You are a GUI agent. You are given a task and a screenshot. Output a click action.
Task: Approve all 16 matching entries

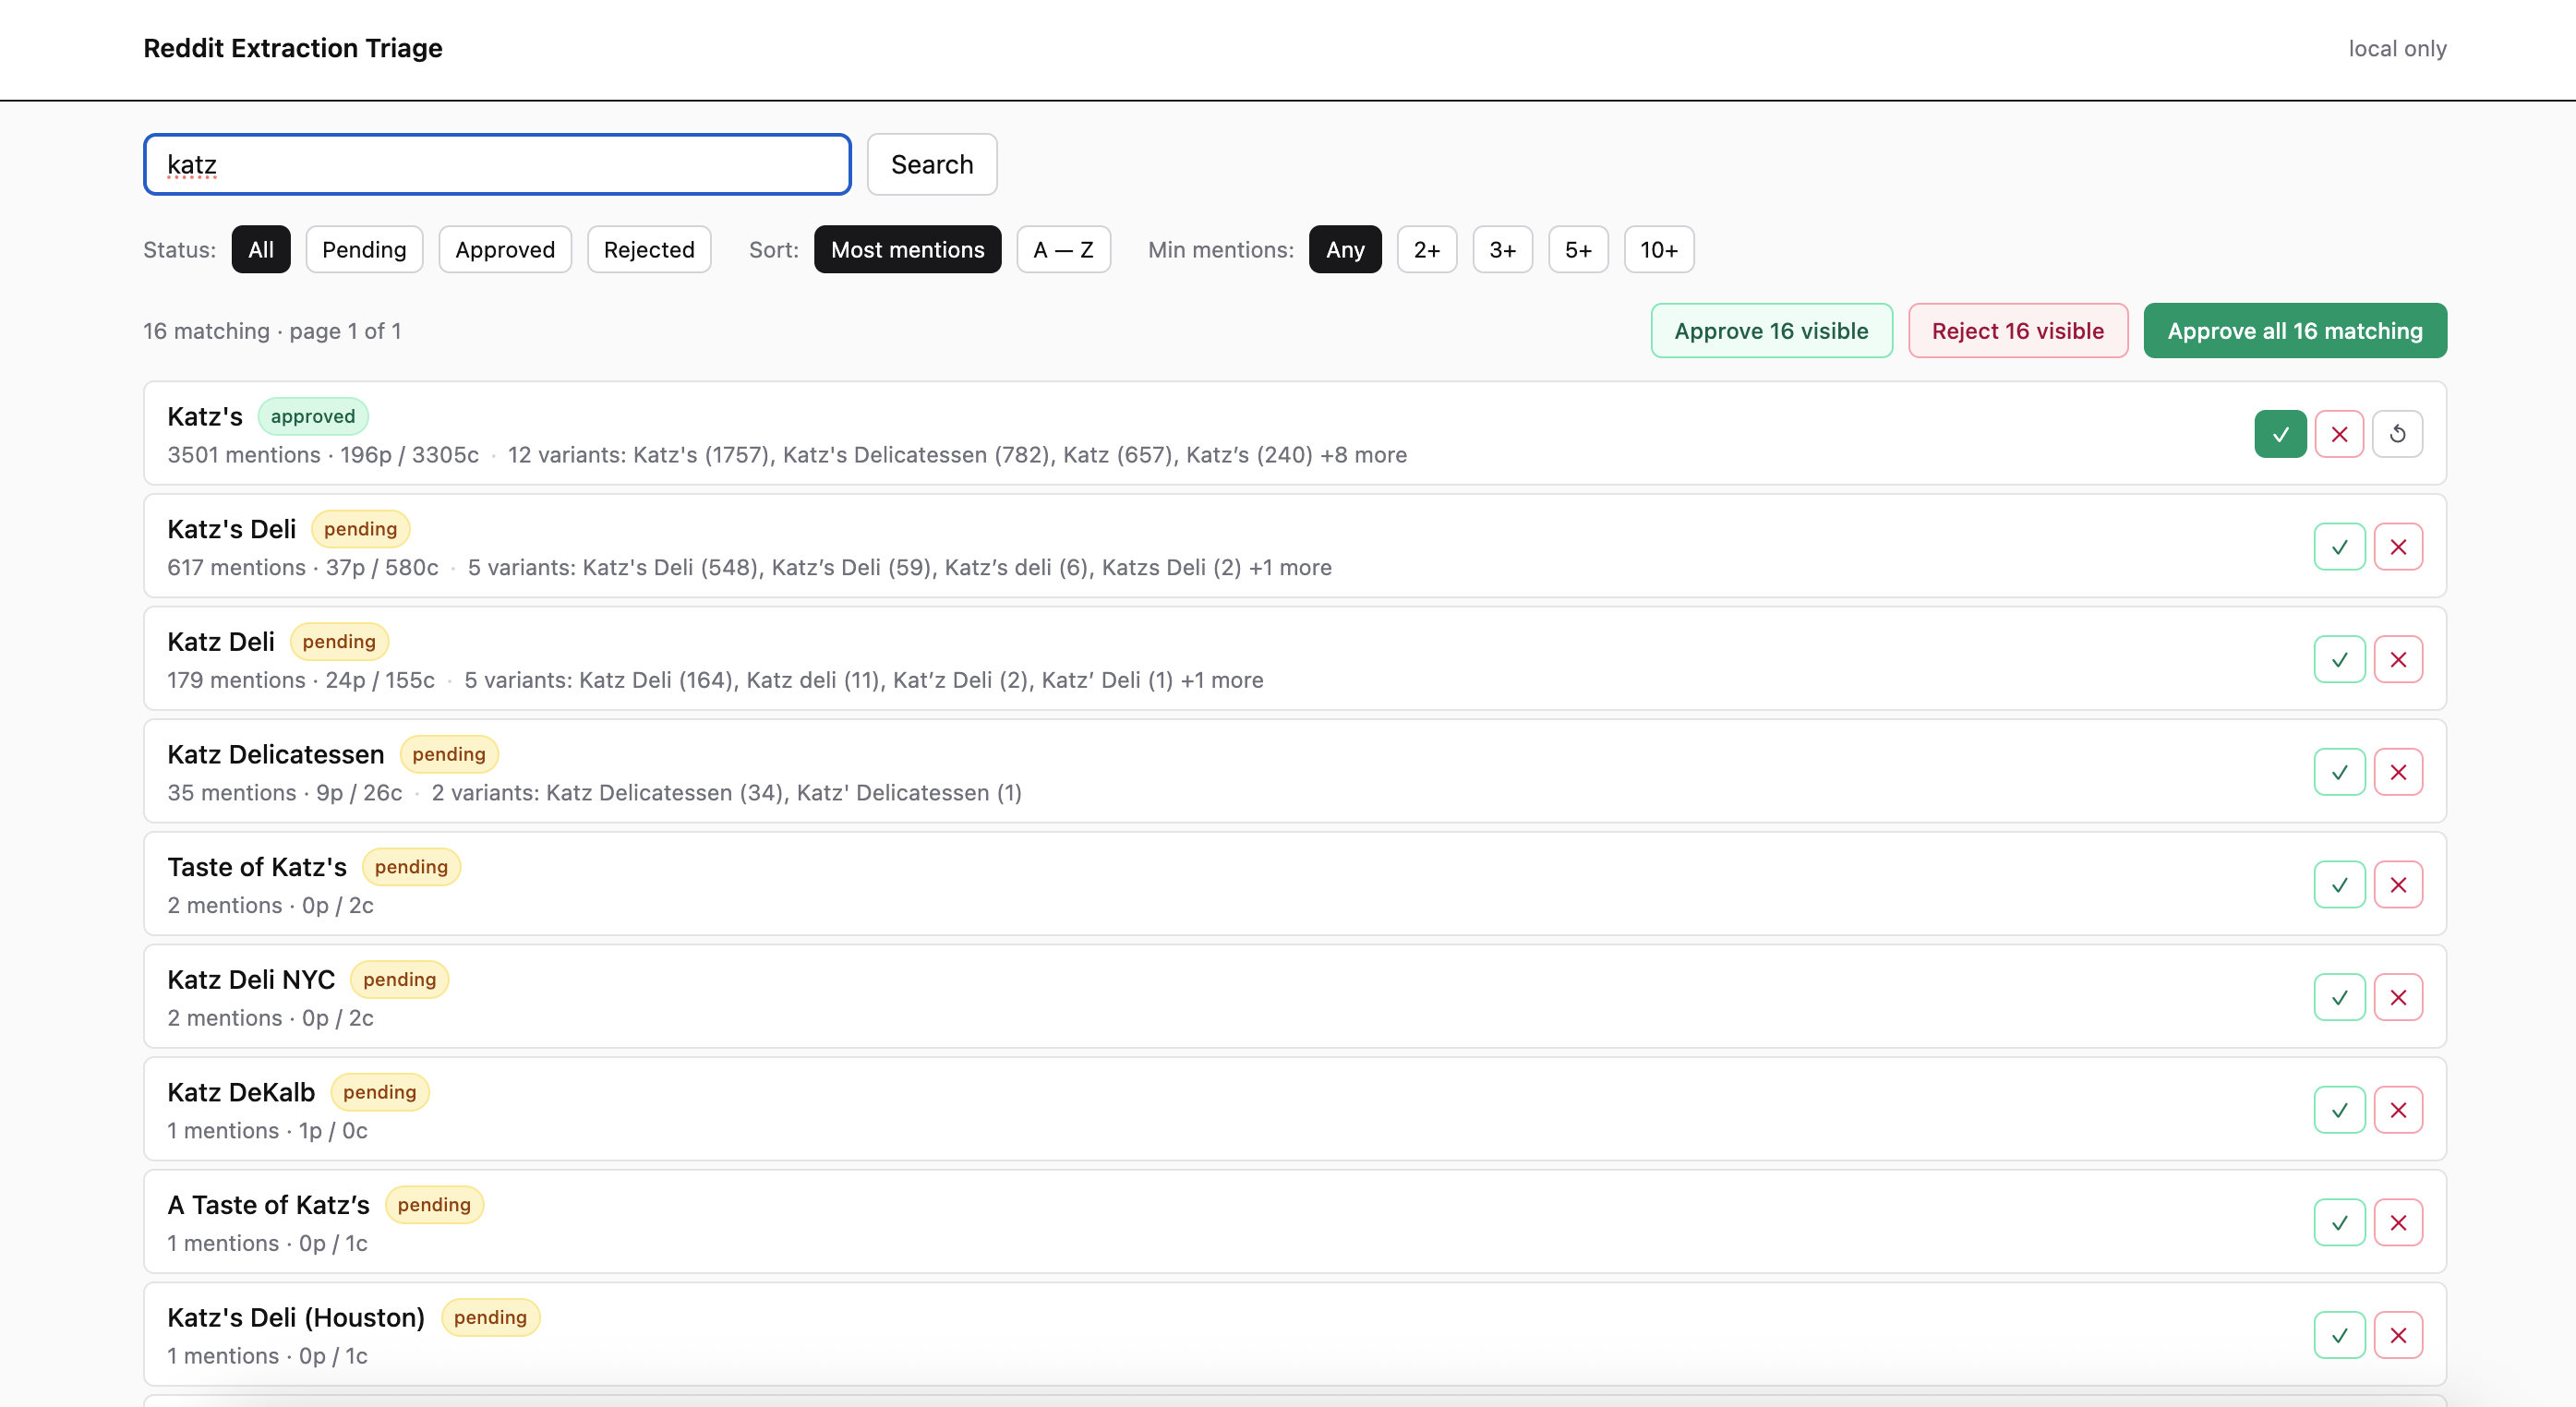2295,330
